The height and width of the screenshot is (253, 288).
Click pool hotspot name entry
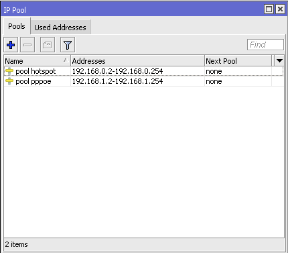click(x=35, y=71)
